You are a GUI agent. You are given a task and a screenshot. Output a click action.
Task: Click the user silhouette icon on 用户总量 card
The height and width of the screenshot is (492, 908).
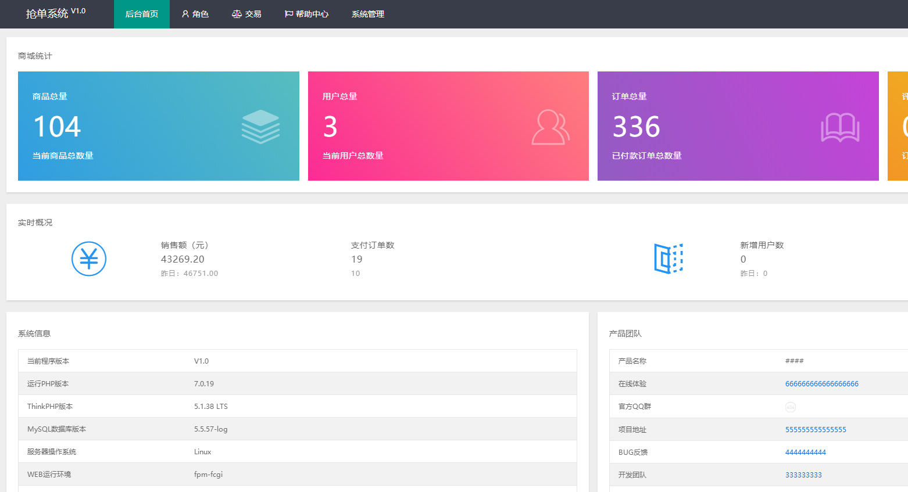tap(550, 126)
